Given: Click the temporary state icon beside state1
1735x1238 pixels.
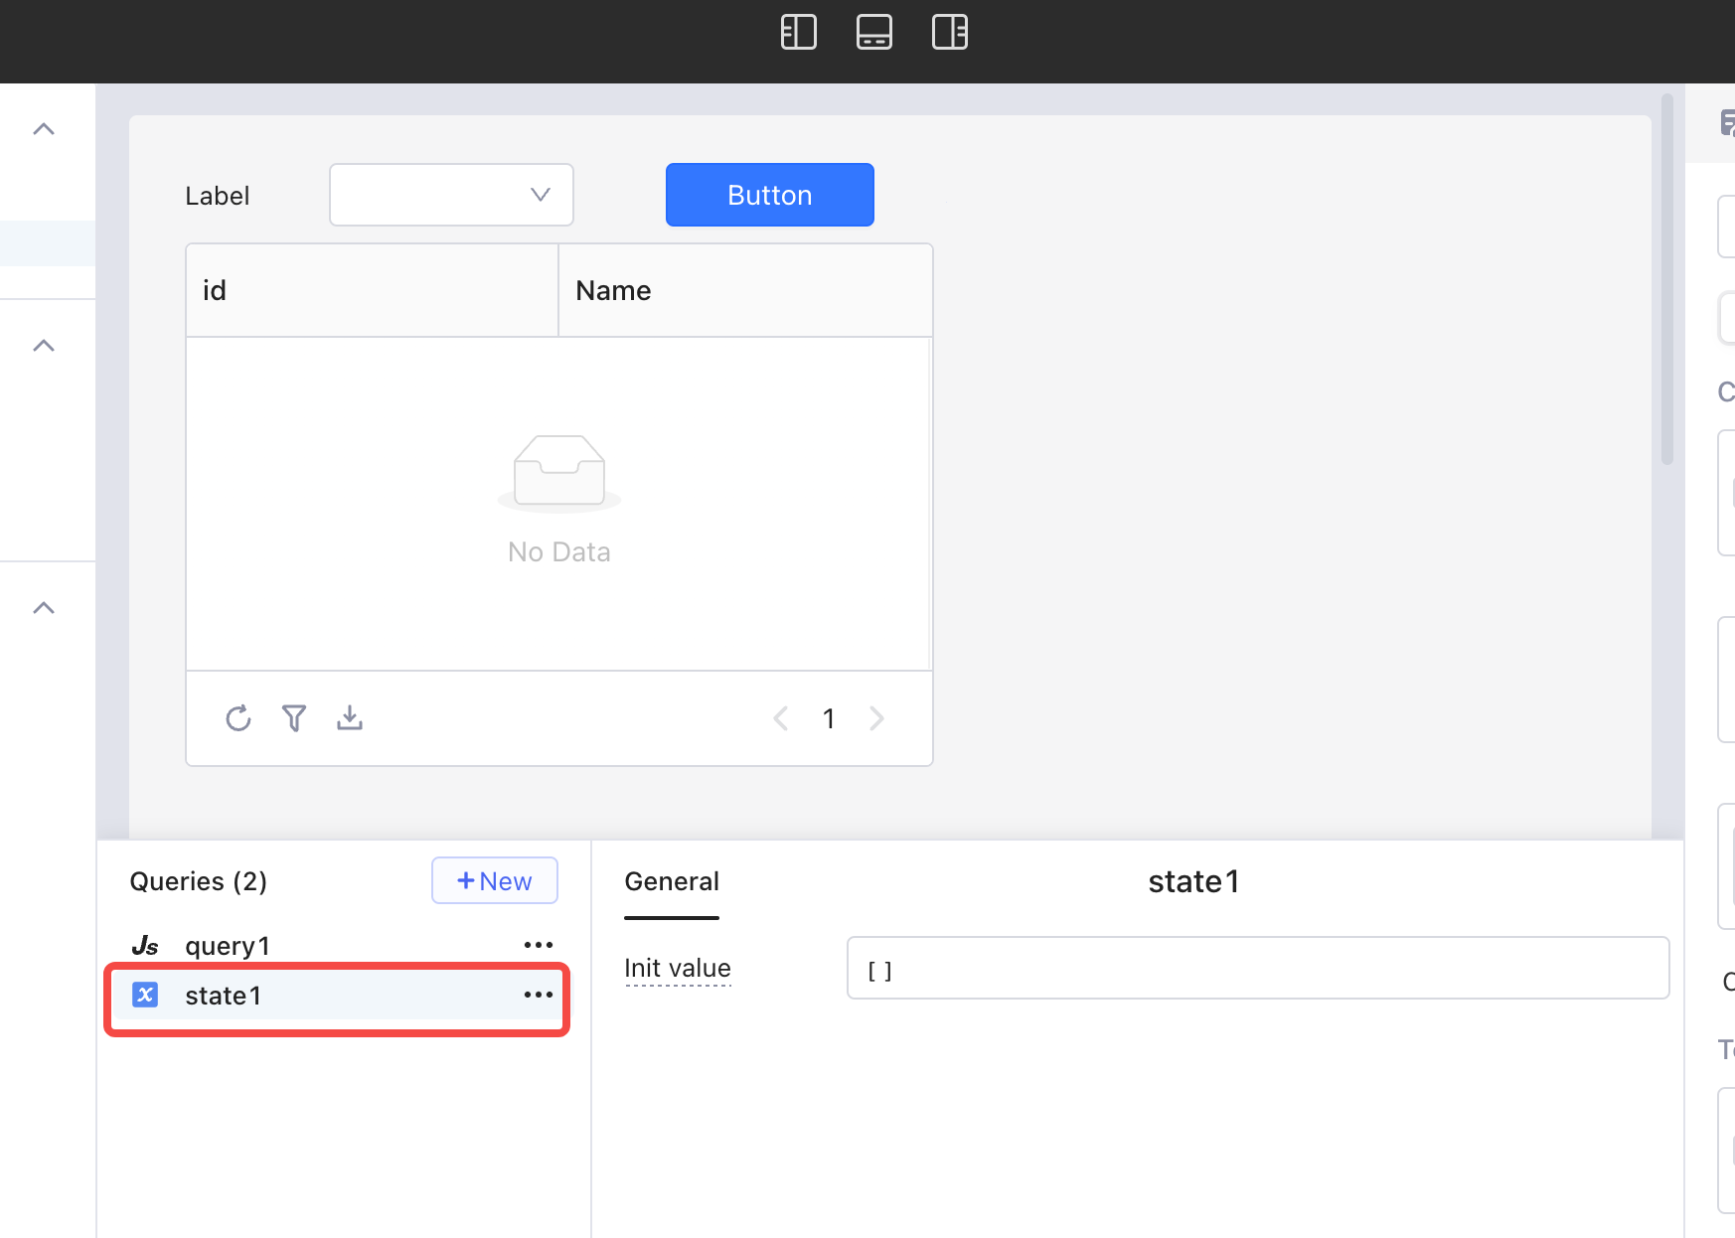Looking at the screenshot, I should pos(146,995).
